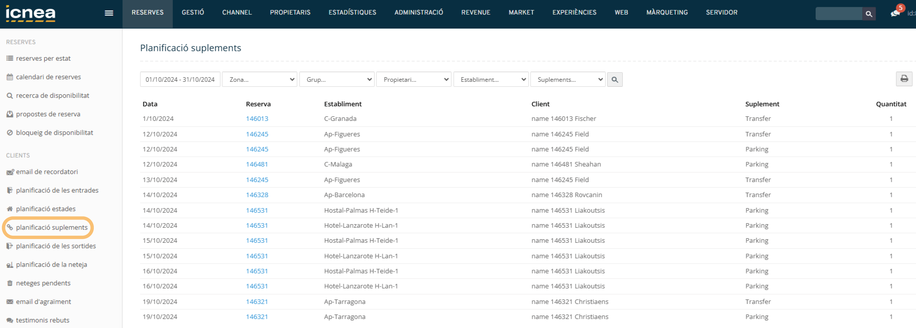Open the Propietari dropdown filter
This screenshot has width=916, height=328.
pyautogui.click(x=413, y=79)
